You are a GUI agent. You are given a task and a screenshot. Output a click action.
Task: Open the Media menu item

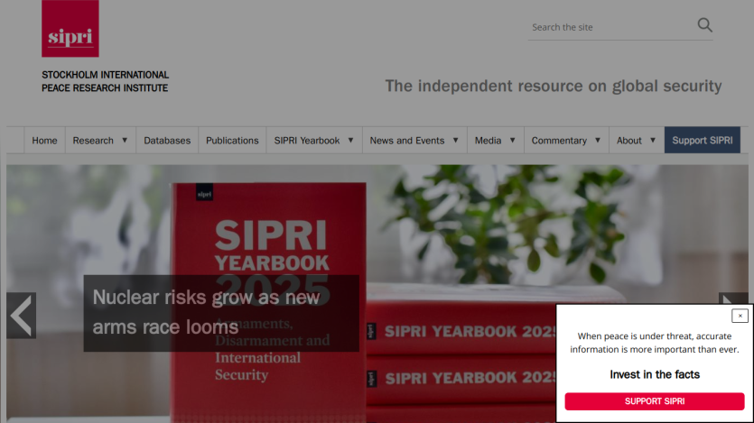(489, 140)
